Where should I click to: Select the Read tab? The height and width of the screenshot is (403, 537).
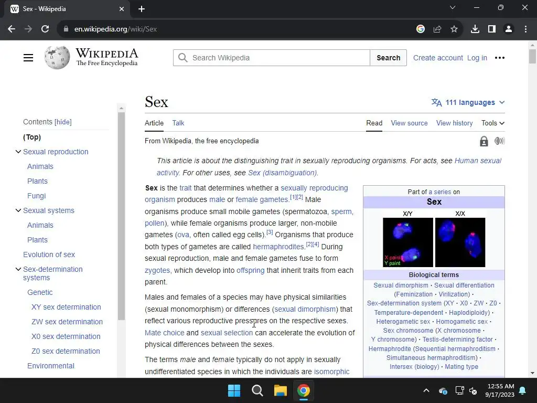(374, 123)
